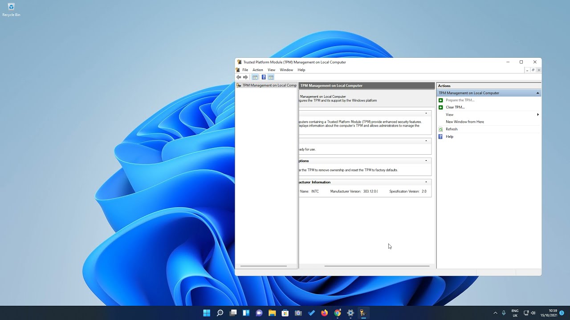Image resolution: width=570 pixels, height=320 pixels.
Task: Click the console icon left of the File menu
Action: (x=238, y=70)
